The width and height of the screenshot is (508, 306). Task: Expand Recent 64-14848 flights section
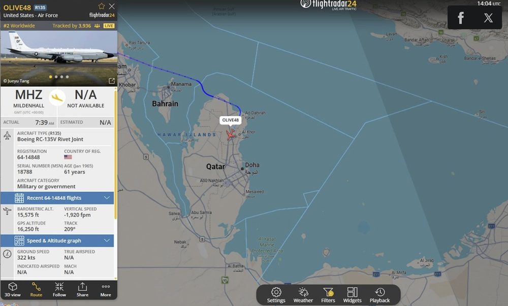tap(57, 198)
